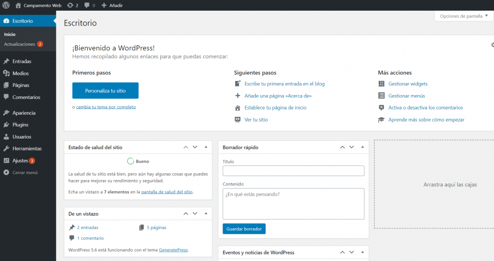Dismiss the Bienvenido a WordPress panel

(x=493, y=45)
